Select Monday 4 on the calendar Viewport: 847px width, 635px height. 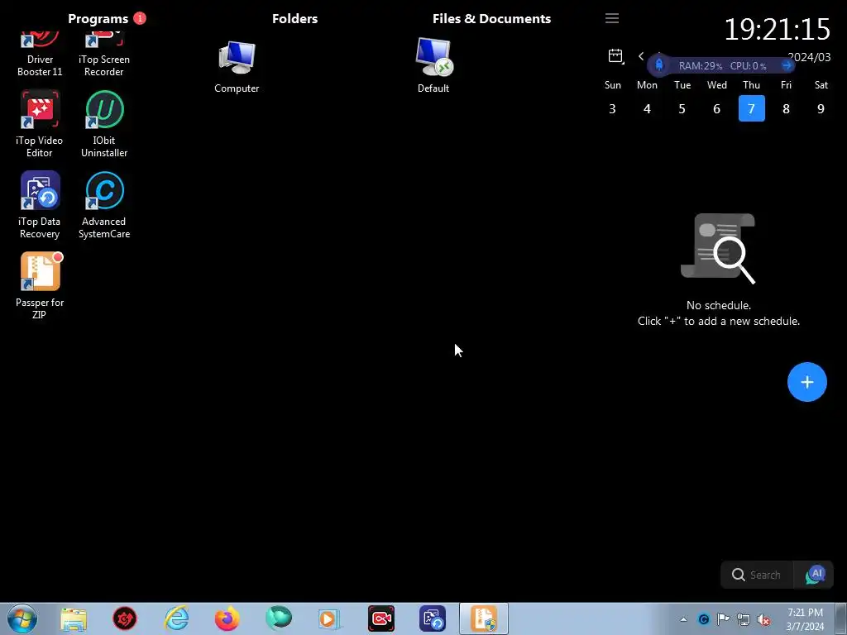pyautogui.click(x=647, y=108)
